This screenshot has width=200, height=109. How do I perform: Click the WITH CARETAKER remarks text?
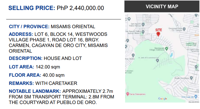tap(56, 83)
